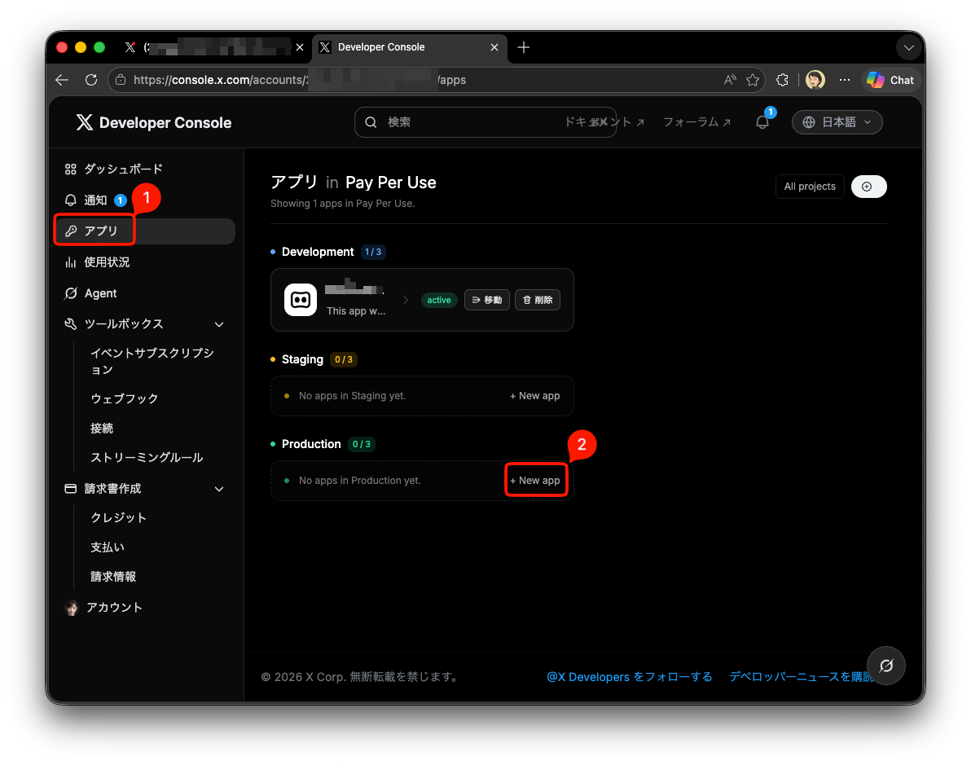Viewport: 971px width, 765px height.
Task: Follow @X Developers link
Action: (x=629, y=677)
